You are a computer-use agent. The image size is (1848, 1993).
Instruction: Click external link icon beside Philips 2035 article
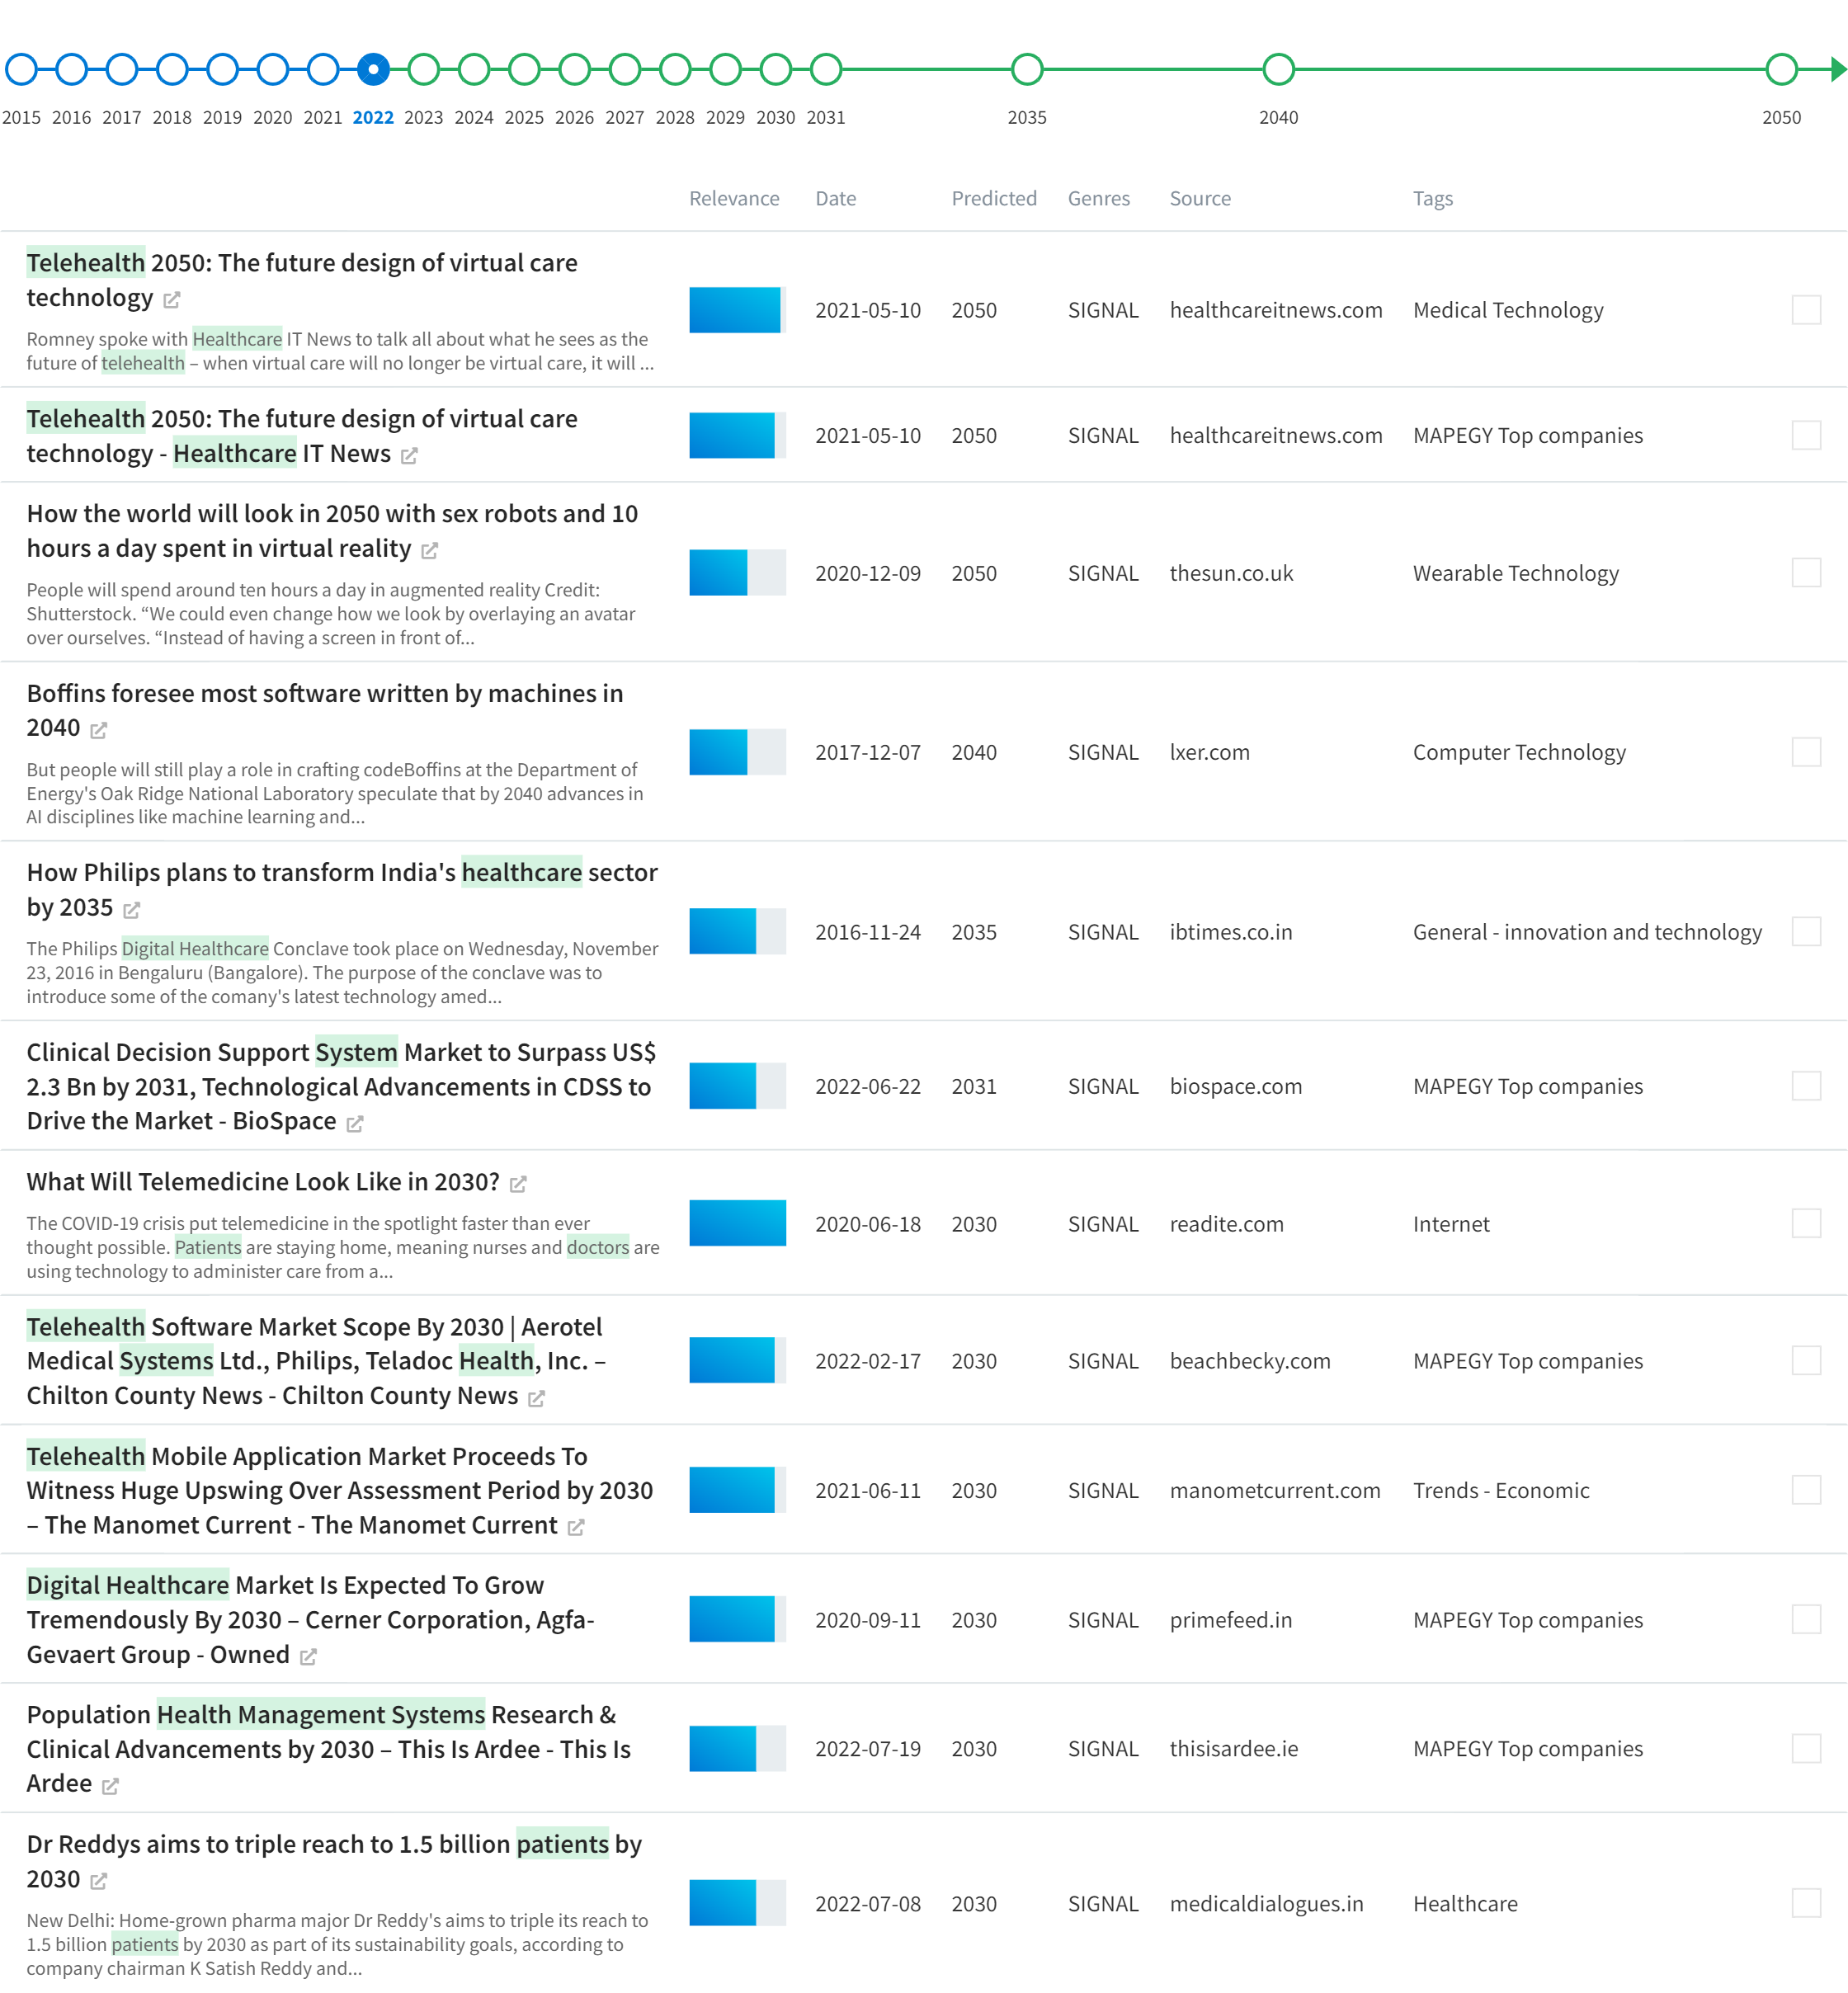point(132,910)
